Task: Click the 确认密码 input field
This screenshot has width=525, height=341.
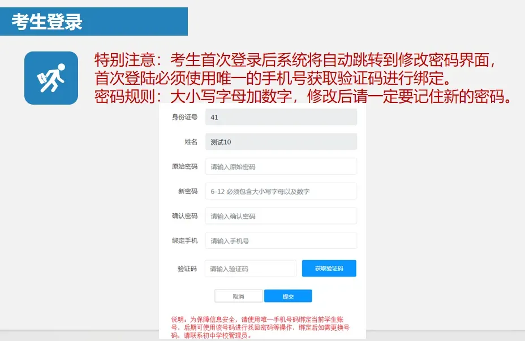Action: tap(281, 215)
